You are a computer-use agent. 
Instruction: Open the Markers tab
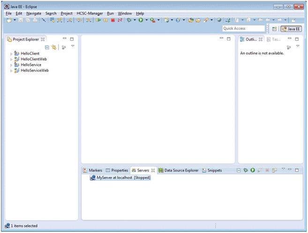click(x=93, y=170)
